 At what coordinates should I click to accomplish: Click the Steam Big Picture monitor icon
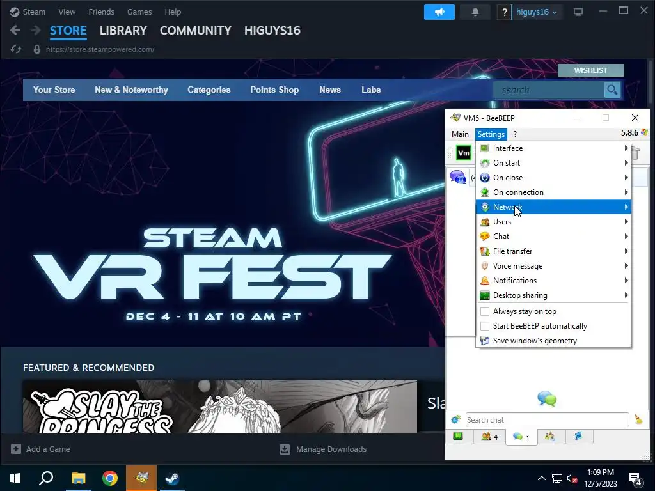(x=578, y=12)
